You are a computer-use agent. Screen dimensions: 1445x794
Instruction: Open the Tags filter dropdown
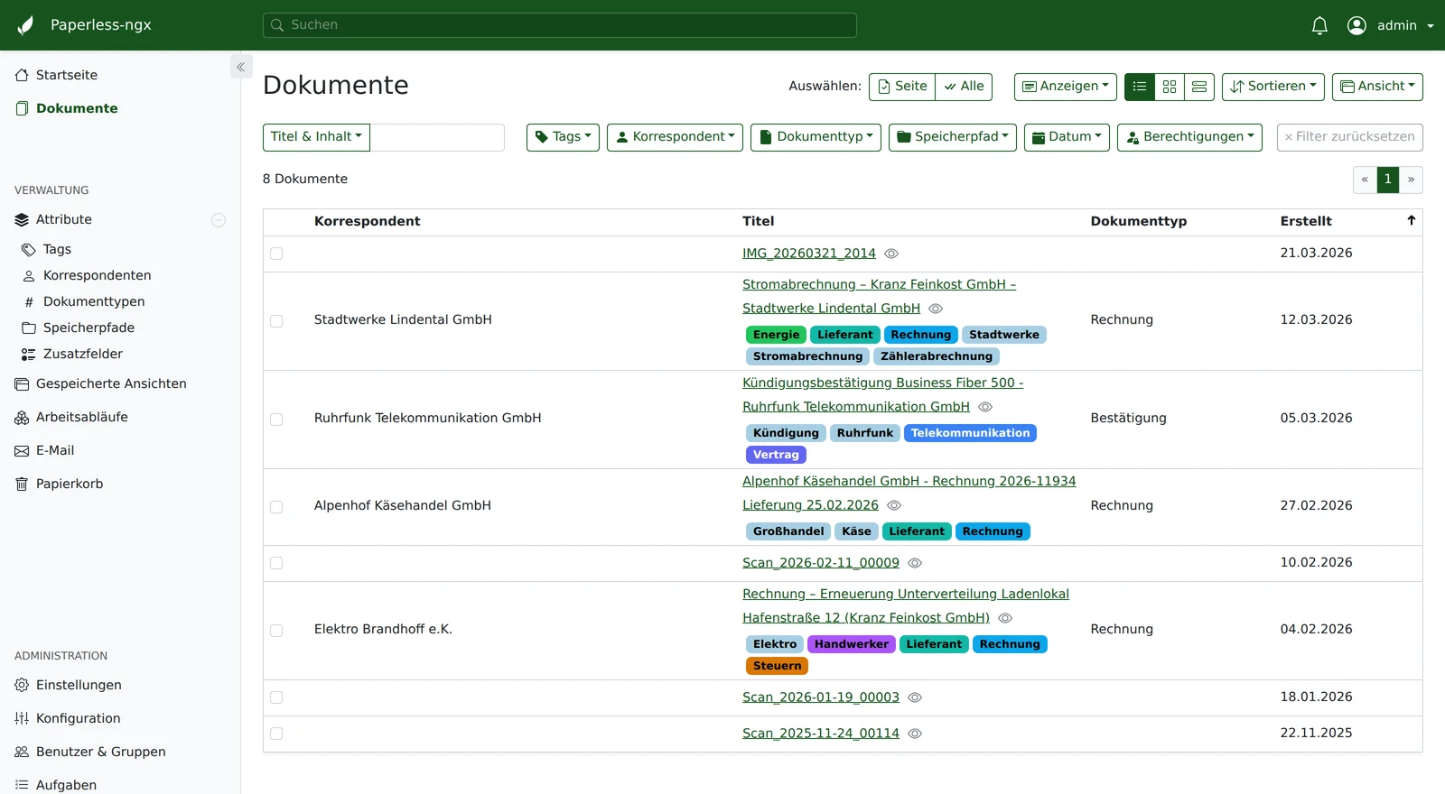pyautogui.click(x=563, y=137)
